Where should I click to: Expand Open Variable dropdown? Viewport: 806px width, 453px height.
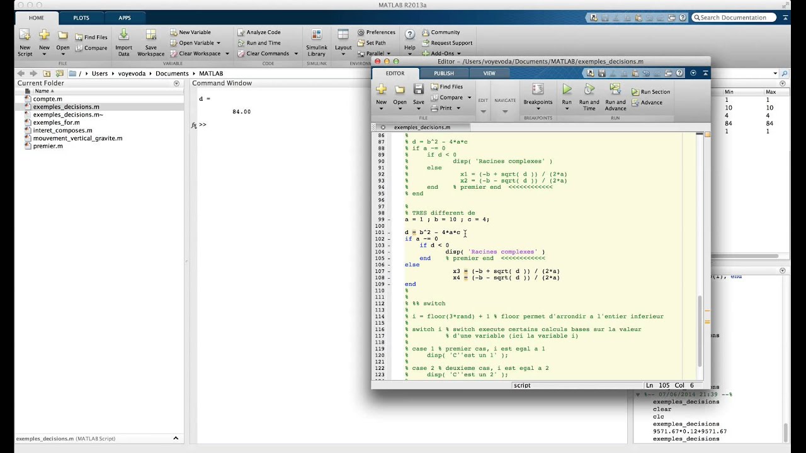pyautogui.click(x=219, y=43)
